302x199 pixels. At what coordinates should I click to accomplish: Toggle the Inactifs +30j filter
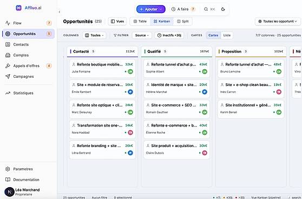point(169,35)
